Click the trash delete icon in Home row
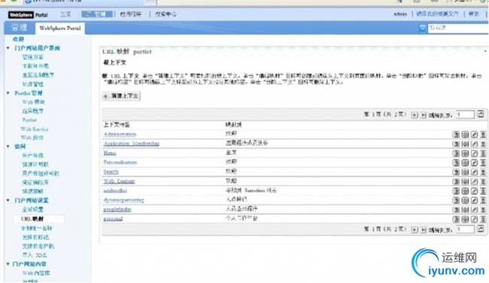The width and height of the screenshot is (489, 283). [483, 154]
